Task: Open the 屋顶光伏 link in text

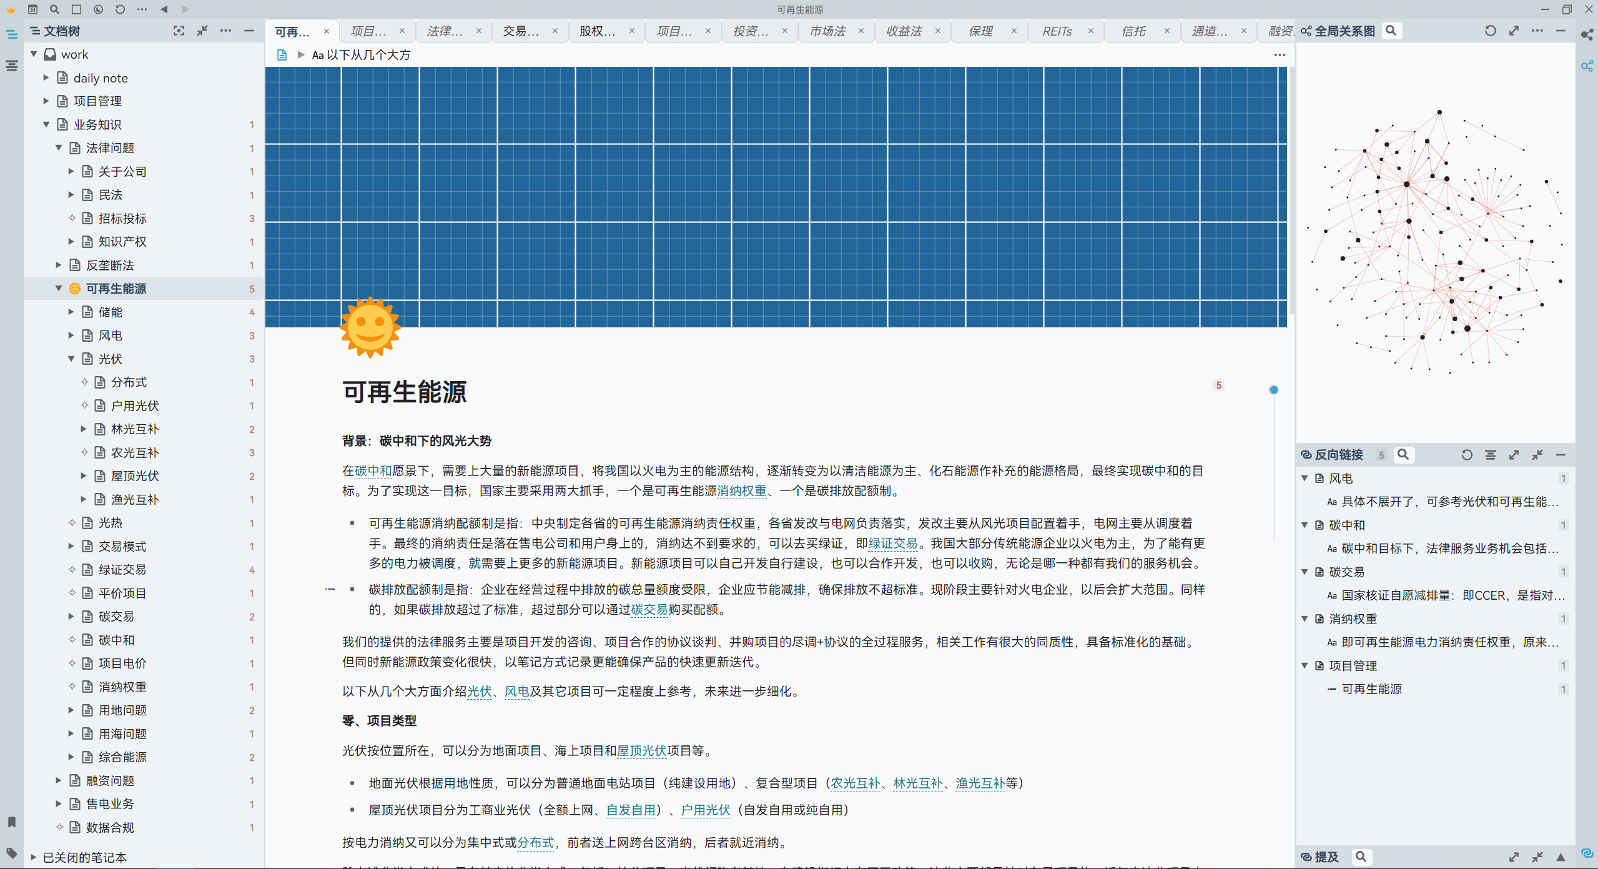Action: pyautogui.click(x=642, y=751)
